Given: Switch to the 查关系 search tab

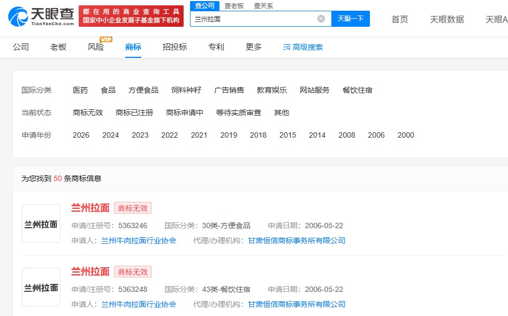Looking at the screenshot, I should pos(263,6).
